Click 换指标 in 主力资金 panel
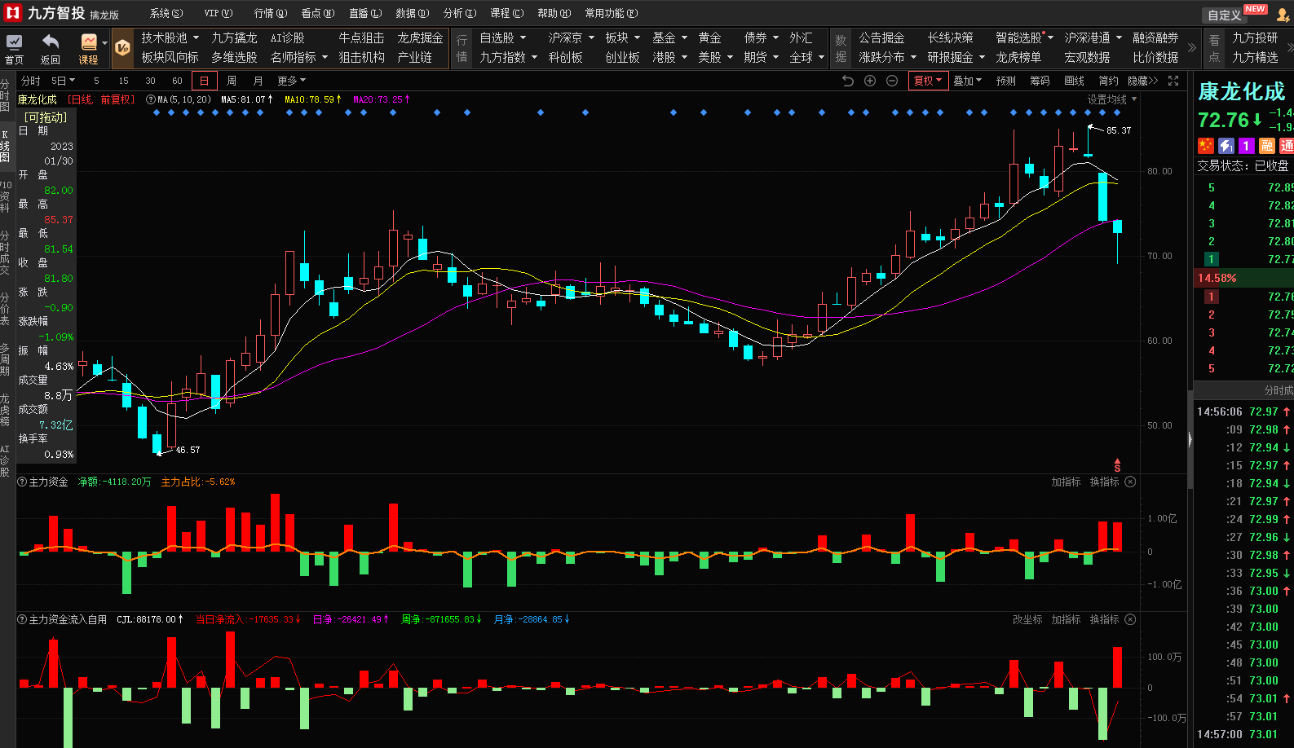 (1104, 482)
